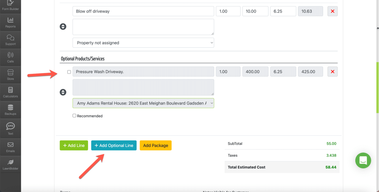
Task: Click the Add Optional Line button
Action: [114, 145]
